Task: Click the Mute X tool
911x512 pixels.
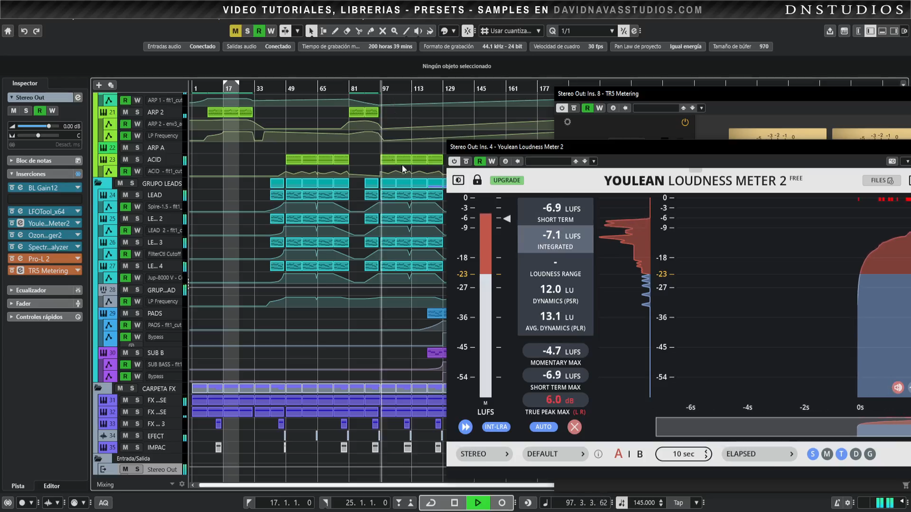Action: coord(383,31)
